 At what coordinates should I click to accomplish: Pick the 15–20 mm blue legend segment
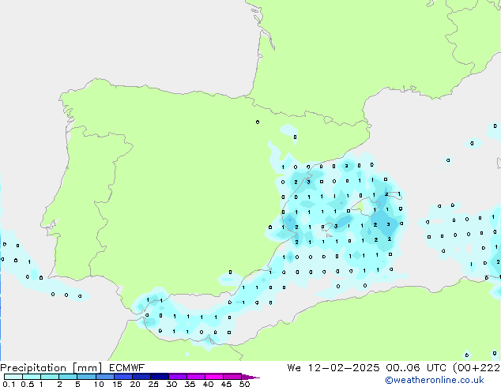(x=122, y=377)
